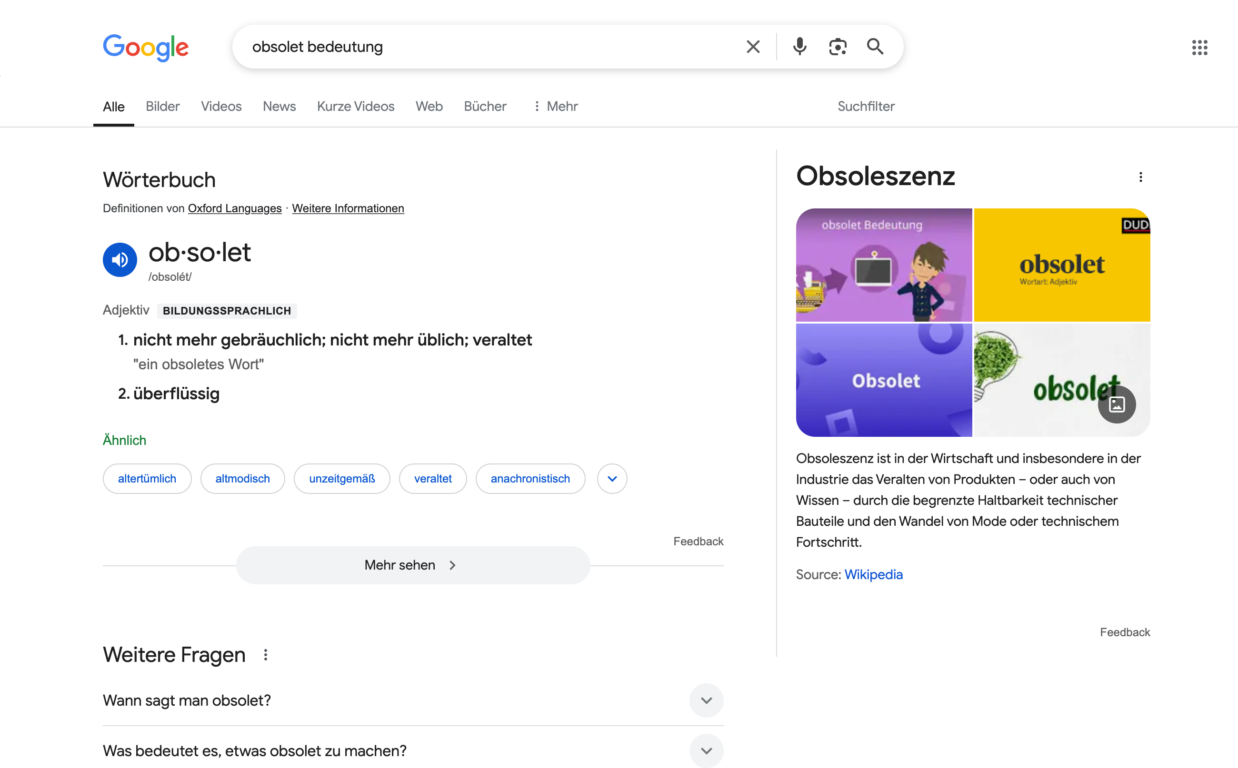Open the image gallery icon on thumbnail
This screenshot has width=1238, height=768.
[x=1117, y=404]
